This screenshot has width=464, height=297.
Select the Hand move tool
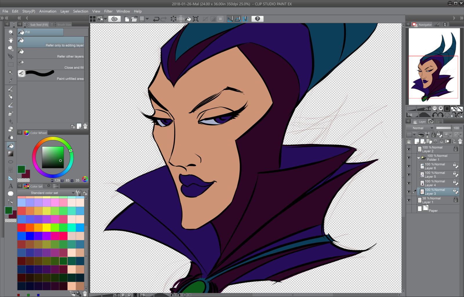point(11,40)
